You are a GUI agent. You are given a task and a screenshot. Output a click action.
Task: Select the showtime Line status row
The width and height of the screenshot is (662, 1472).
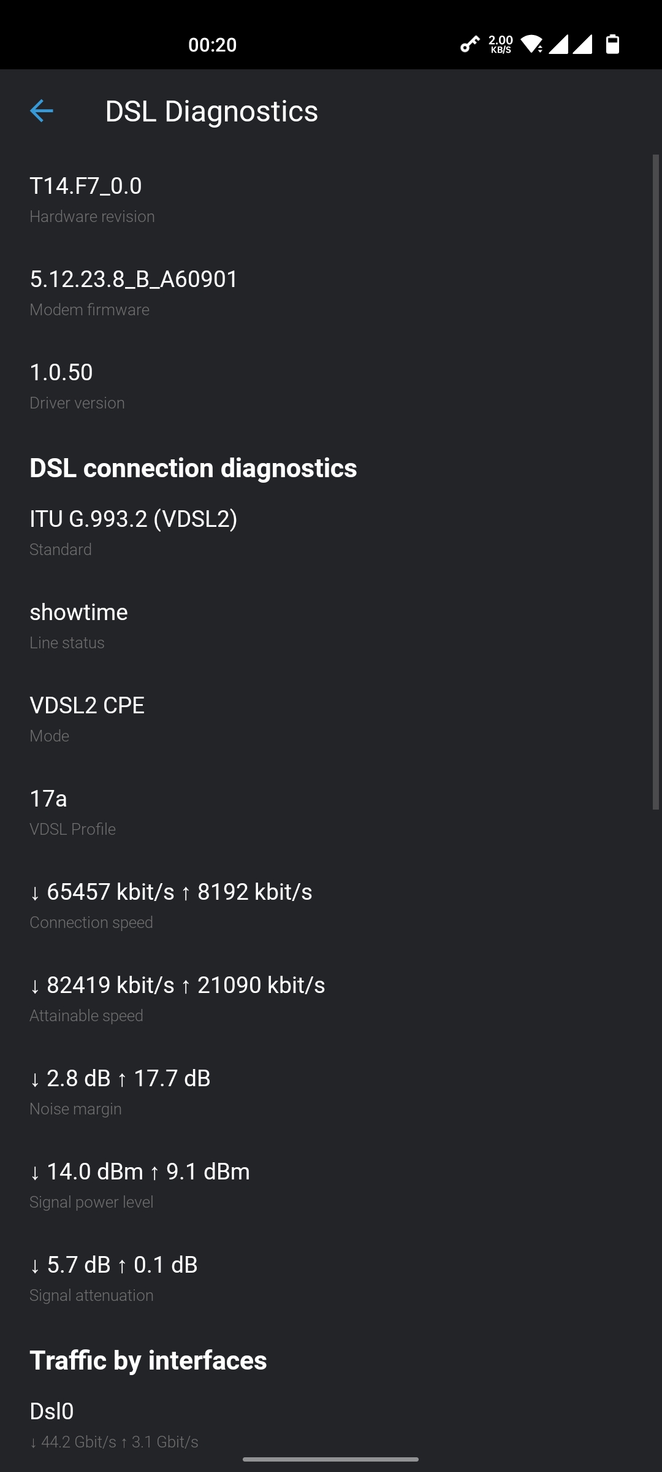(x=331, y=626)
